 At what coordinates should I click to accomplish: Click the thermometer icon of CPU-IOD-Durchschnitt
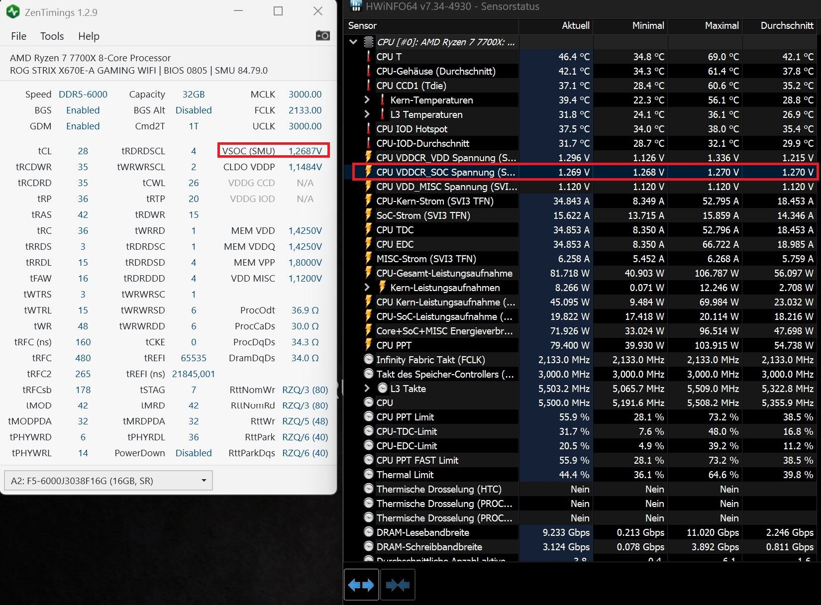[x=369, y=143]
